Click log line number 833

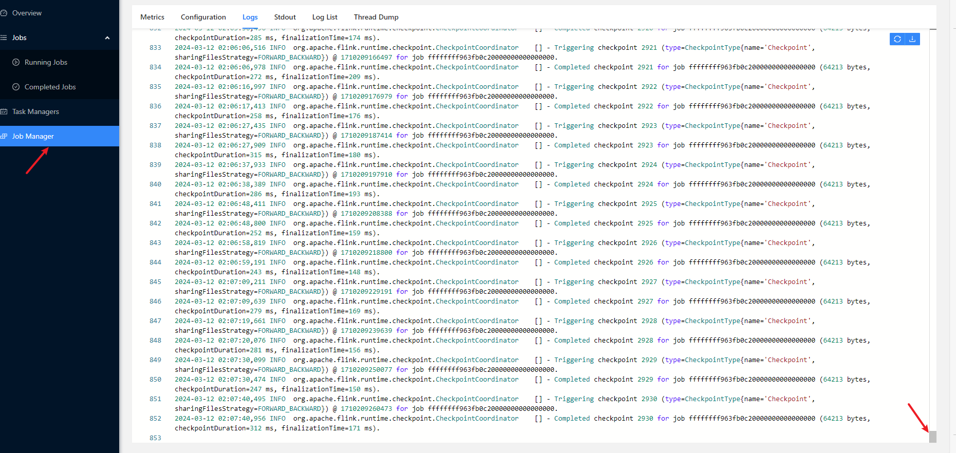pyautogui.click(x=155, y=48)
